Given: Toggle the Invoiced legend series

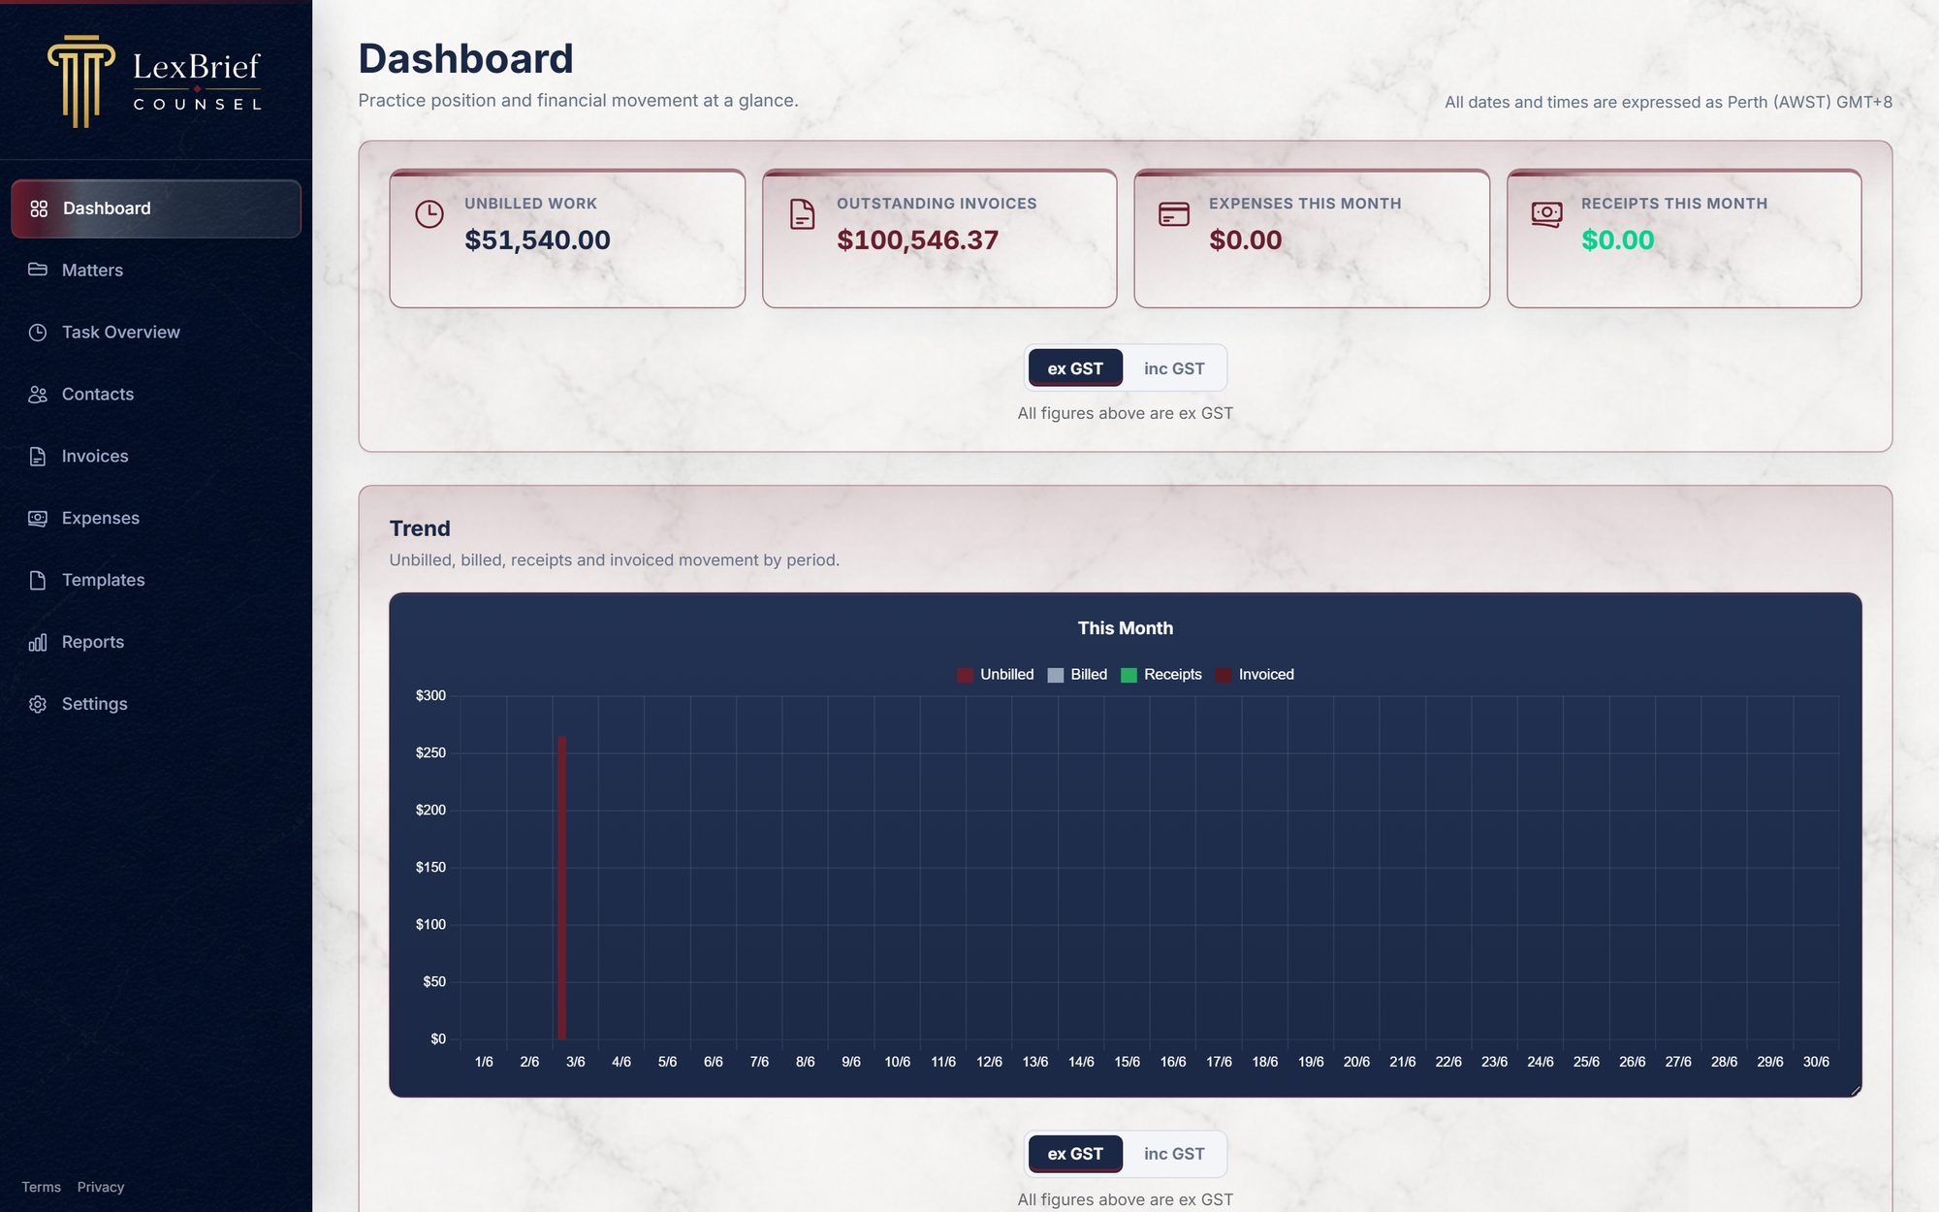Looking at the screenshot, I should (x=1256, y=675).
